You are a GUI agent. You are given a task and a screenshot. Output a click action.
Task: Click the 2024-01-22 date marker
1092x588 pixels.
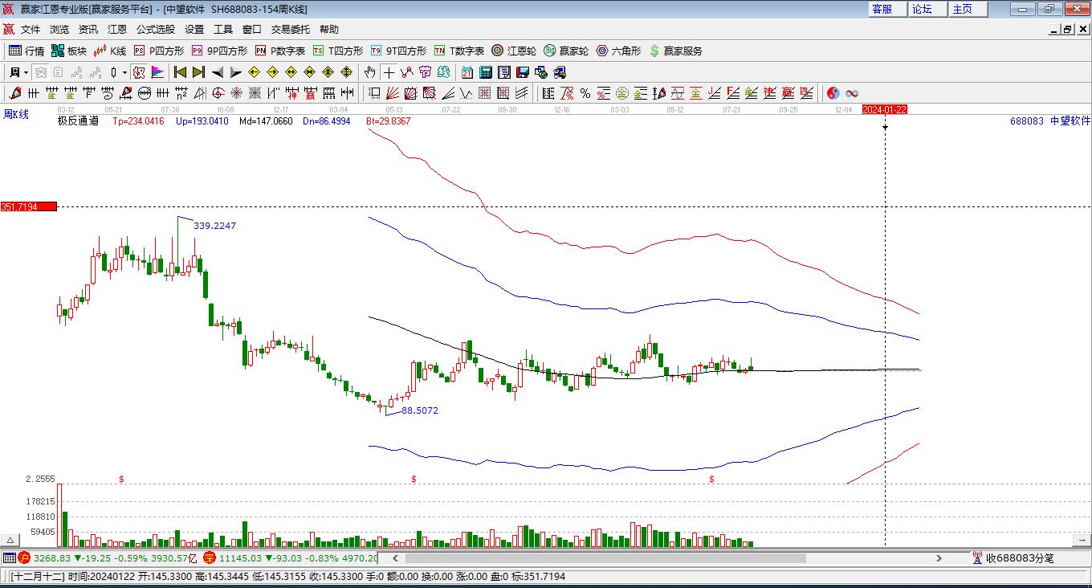[x=885, y=109]
